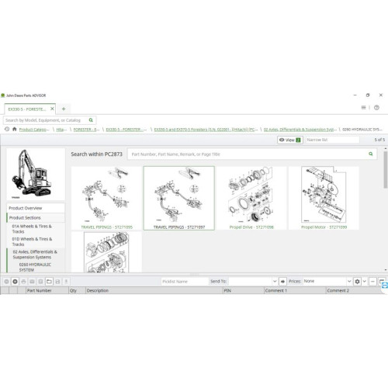Click the send arrow button next to Send To
This screenshot has height=388, width=388.
coord(282,282)
